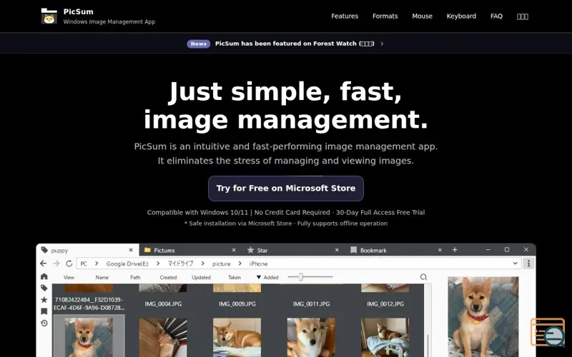This screenshot has height=357, width=572.
Task: Add a new tab with plus icon
Action: pyautogui.click(x=455, y=249)
